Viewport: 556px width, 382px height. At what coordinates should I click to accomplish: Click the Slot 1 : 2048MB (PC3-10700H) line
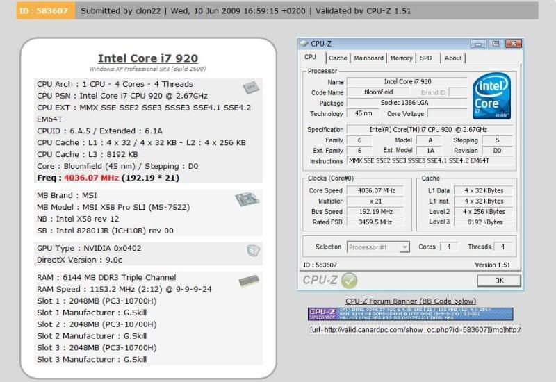pos(97,301)
